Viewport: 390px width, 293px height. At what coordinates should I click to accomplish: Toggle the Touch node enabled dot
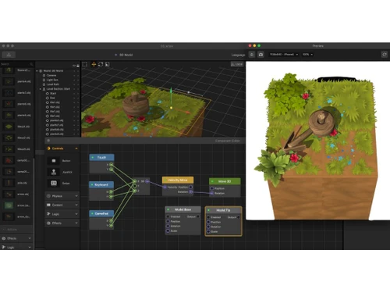pyautogui.click(x=93, y=157)
